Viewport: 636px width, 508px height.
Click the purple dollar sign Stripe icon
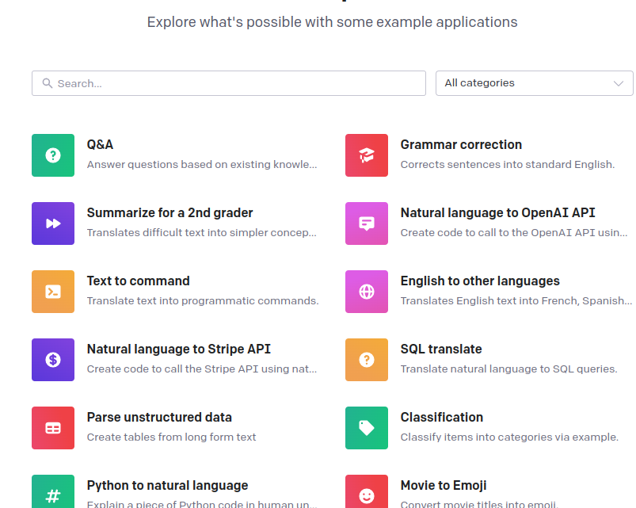pyautogui.click(x=53, y=360)
